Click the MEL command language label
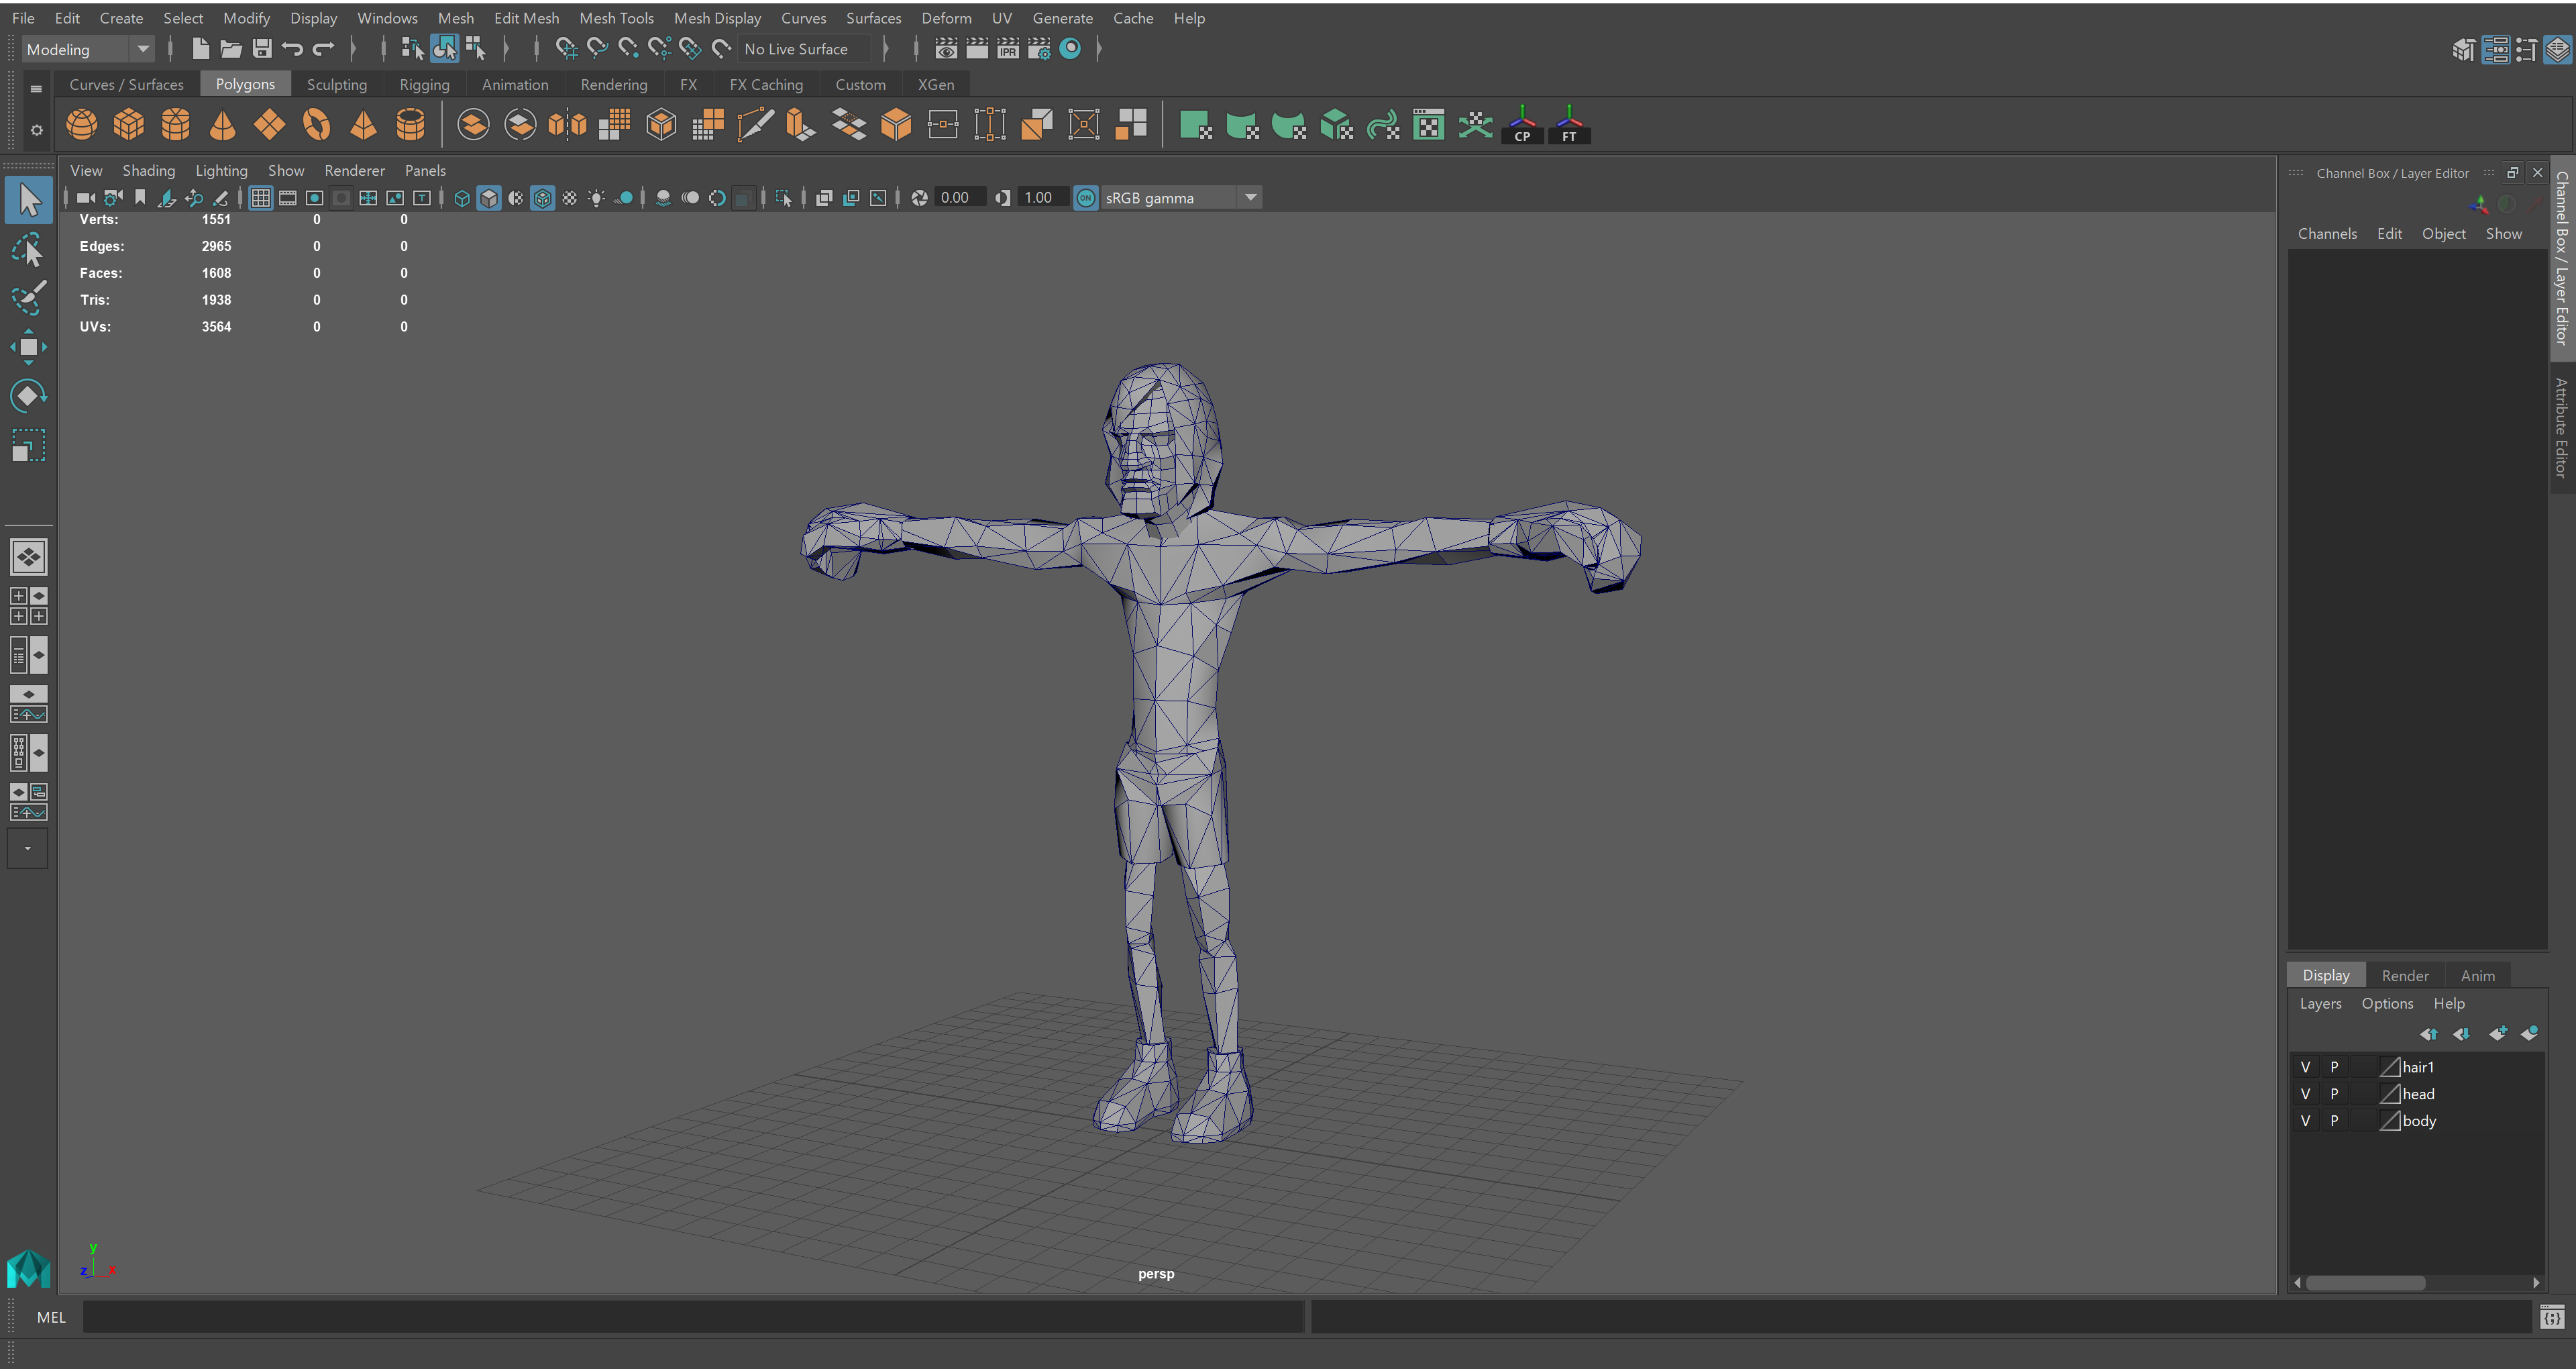The image size is (2576, 1369). click(51, 1317)
